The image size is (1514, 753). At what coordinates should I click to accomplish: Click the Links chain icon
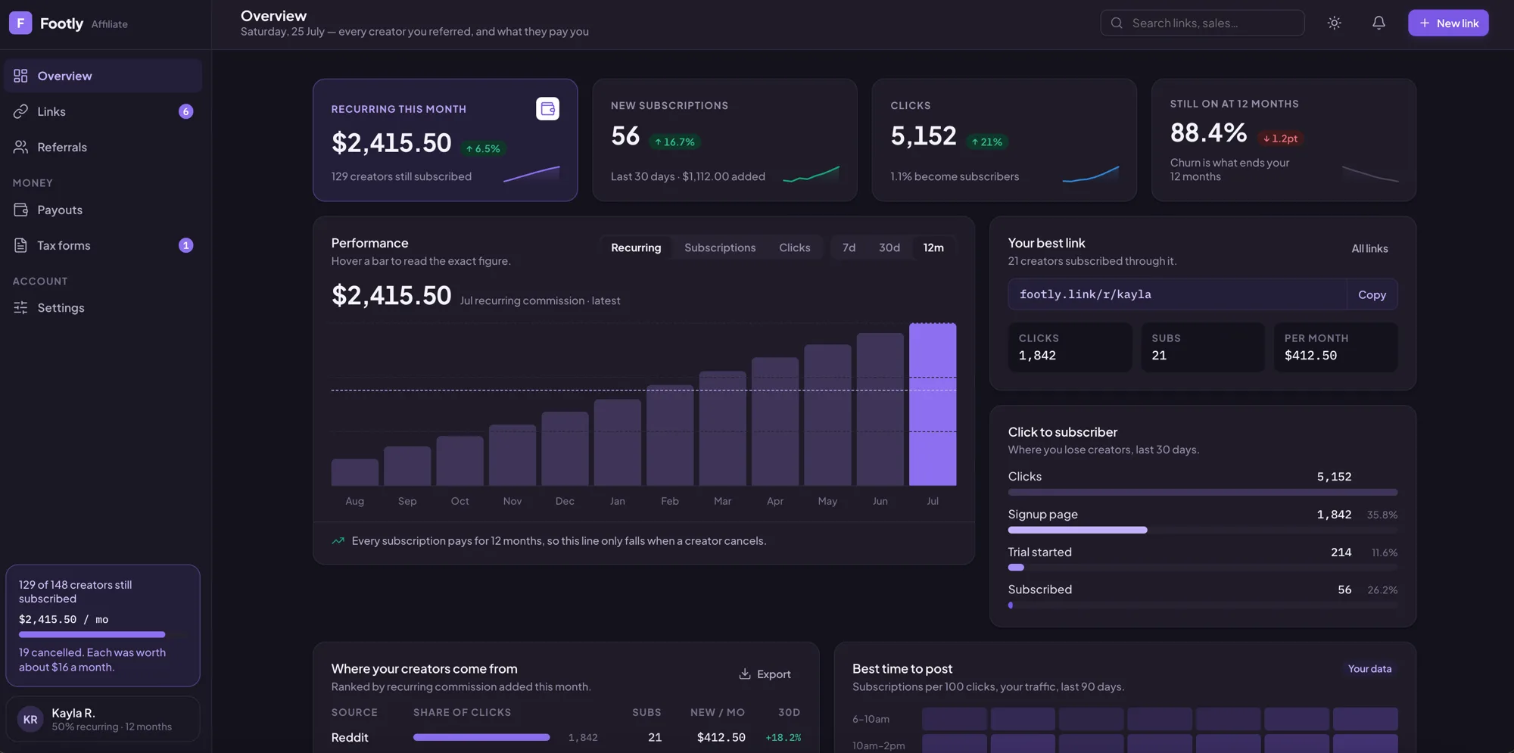20,111
